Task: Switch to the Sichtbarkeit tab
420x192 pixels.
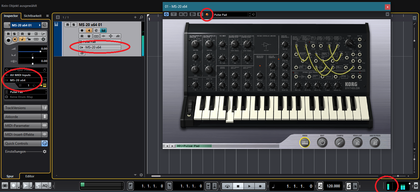Action: tap(33, 16)
